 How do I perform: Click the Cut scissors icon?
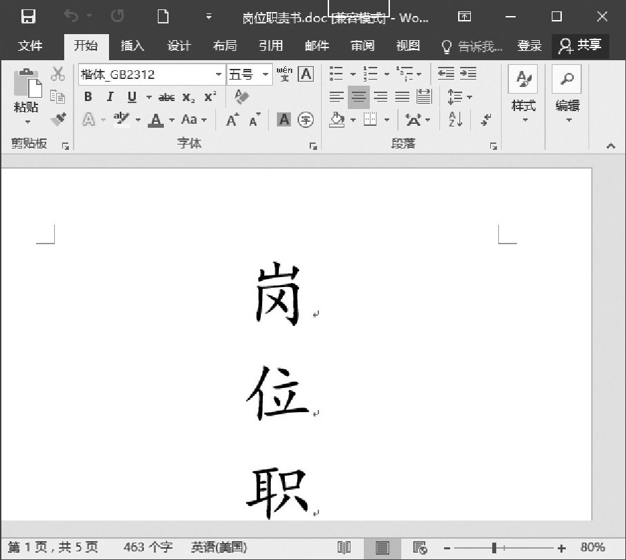coord(58,74)
